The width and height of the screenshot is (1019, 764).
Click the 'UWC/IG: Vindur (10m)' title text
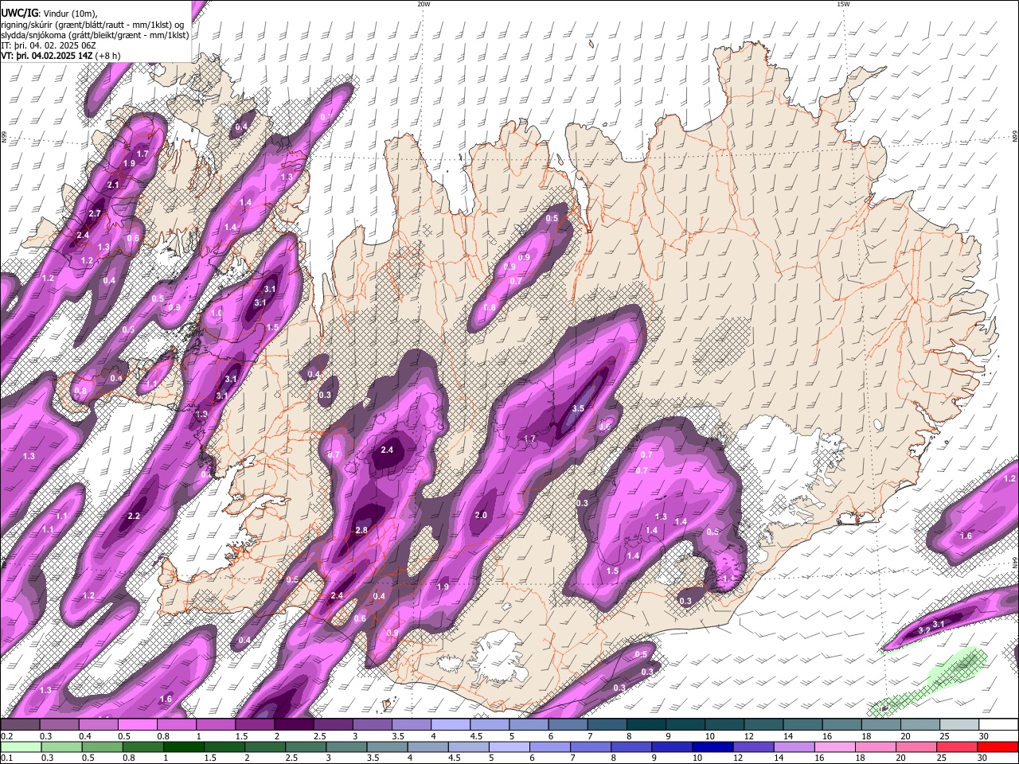point(49,13)
